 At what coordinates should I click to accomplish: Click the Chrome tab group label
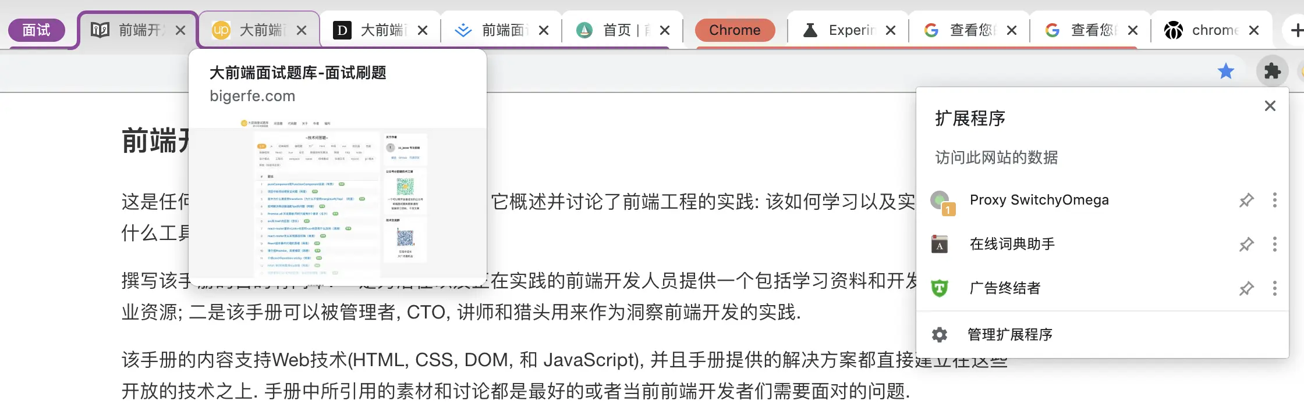point(735,30)
